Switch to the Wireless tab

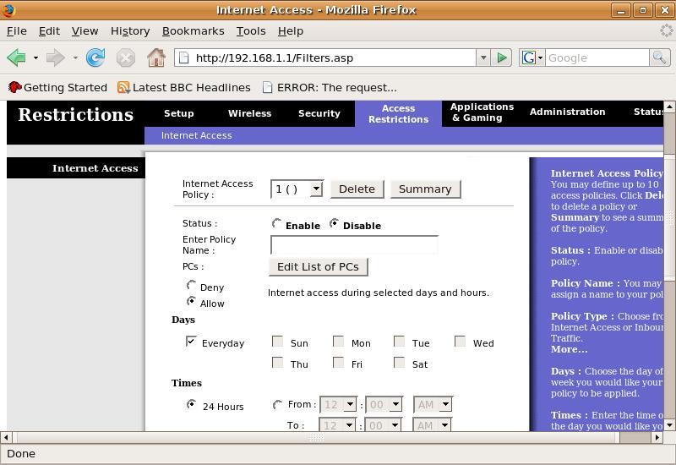[x=249, y=113]
